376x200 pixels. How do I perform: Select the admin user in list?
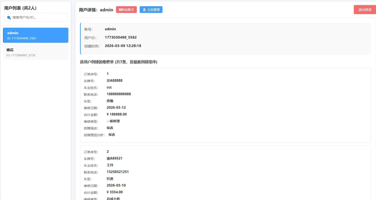coord(36,35)
